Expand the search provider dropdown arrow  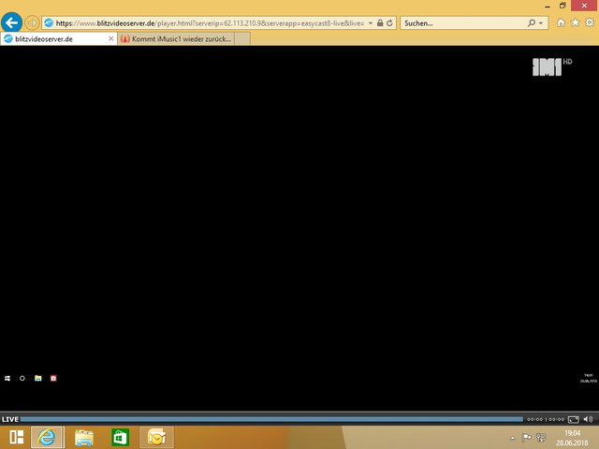541,23
